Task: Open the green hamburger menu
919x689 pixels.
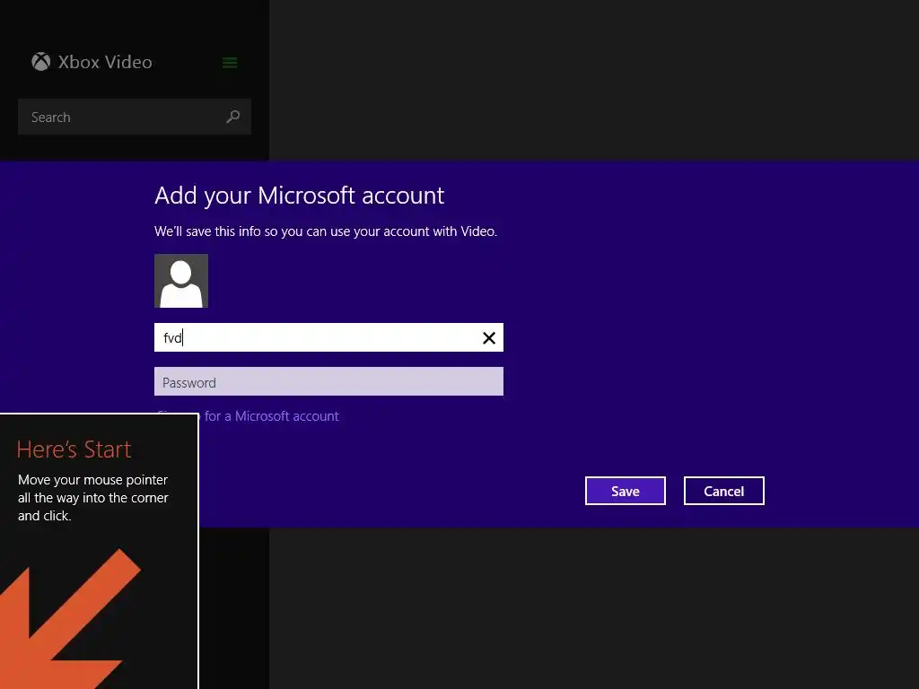Action: pyautogui.click(x=230, y=62)
